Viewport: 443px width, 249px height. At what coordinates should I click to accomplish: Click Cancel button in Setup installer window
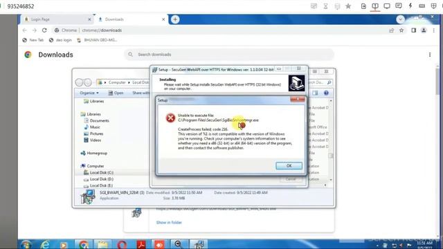pyautogui.click(x=291, y=179)
